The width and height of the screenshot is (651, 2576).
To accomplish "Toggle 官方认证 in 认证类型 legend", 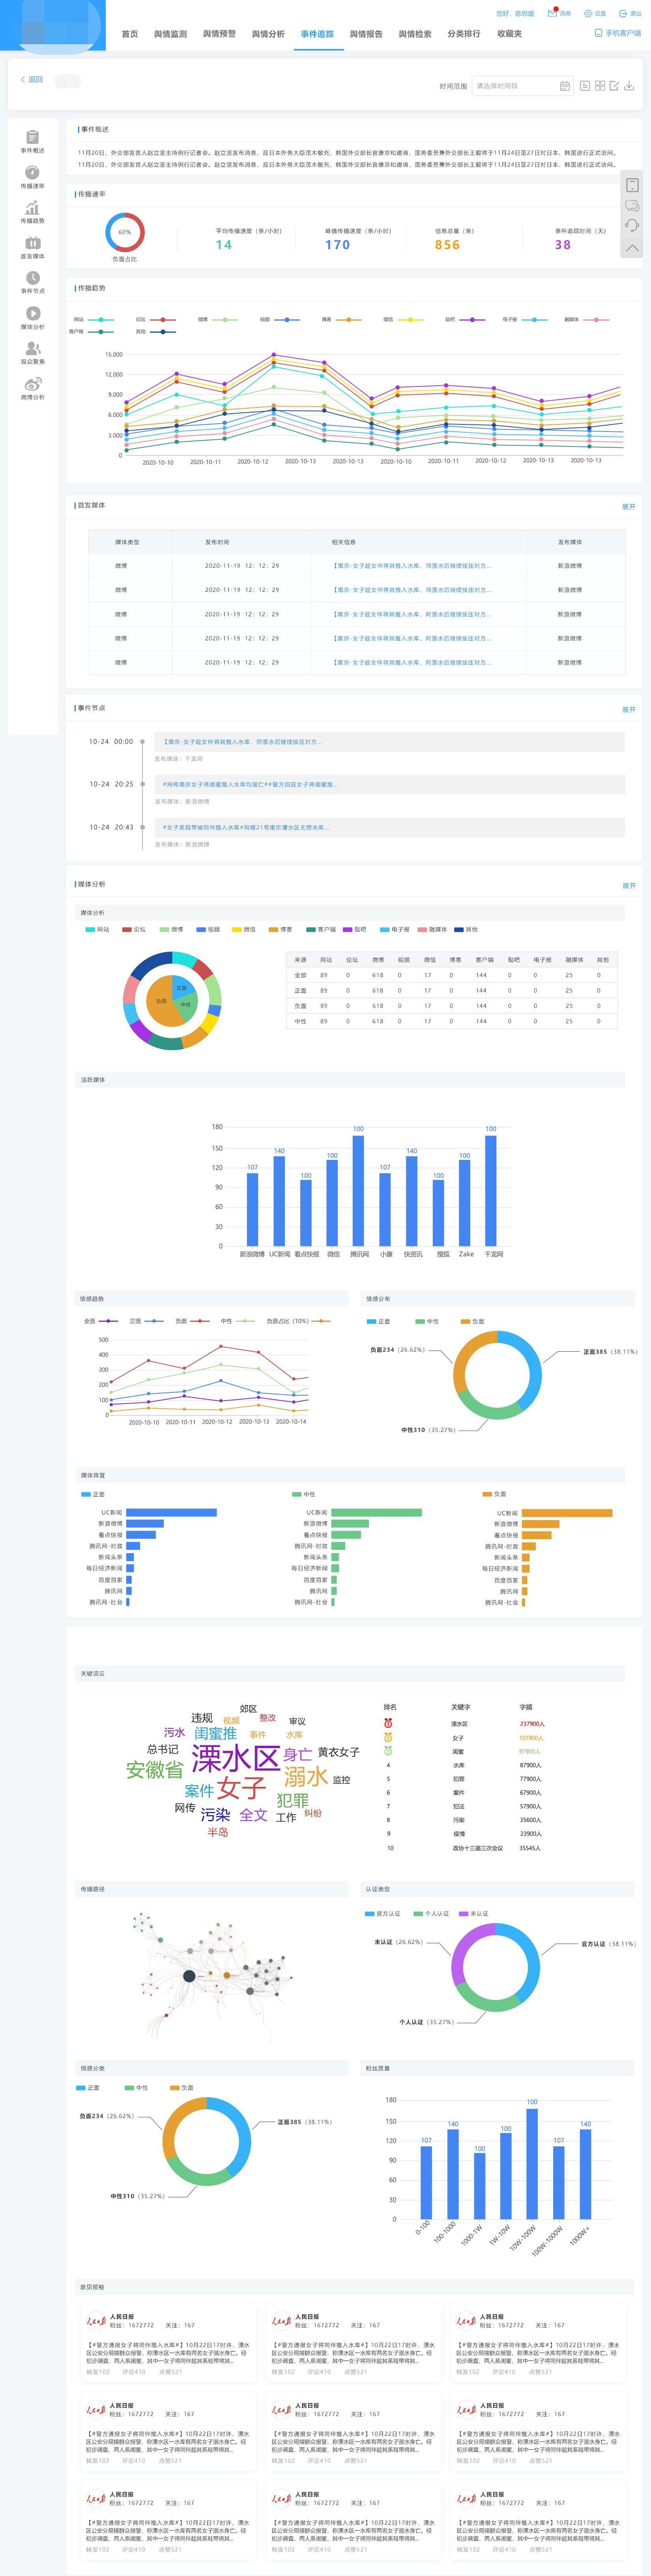I will 383,1914.
